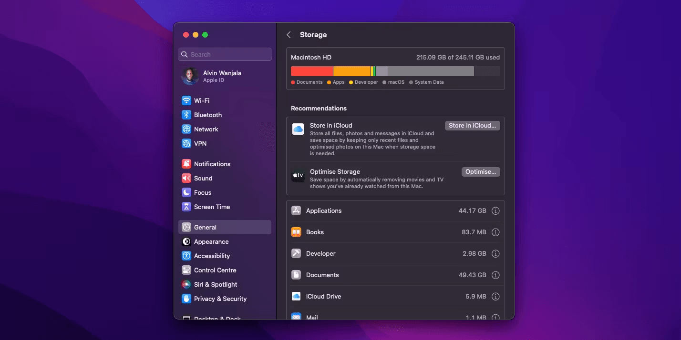Click the 5.9 MB iCloud Drive size
The height and width of the screenshot is (340, 681).
476,296
